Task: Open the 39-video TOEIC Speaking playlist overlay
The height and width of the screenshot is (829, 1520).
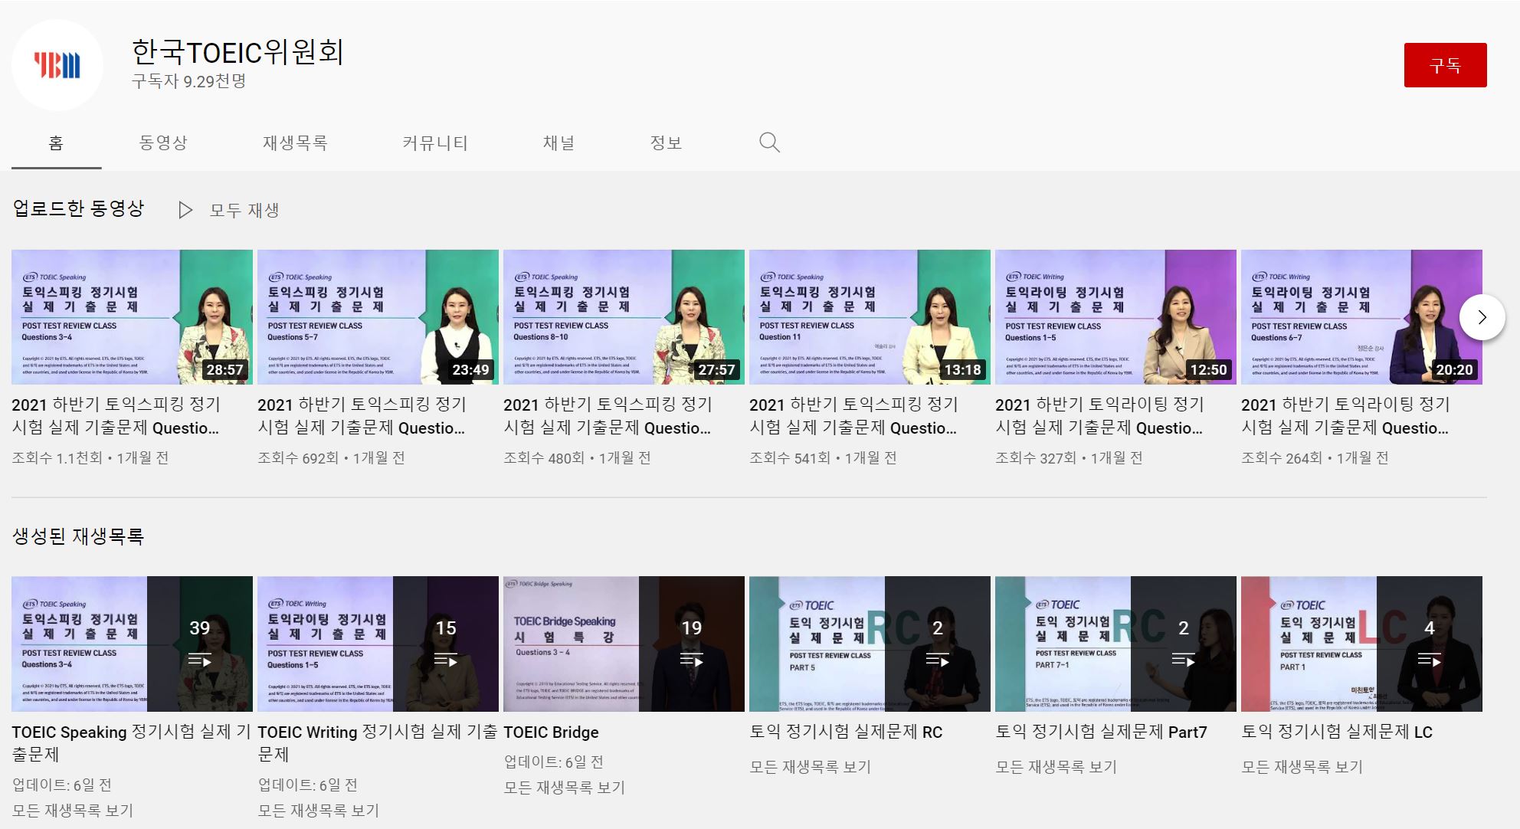Action: [199, 644]
